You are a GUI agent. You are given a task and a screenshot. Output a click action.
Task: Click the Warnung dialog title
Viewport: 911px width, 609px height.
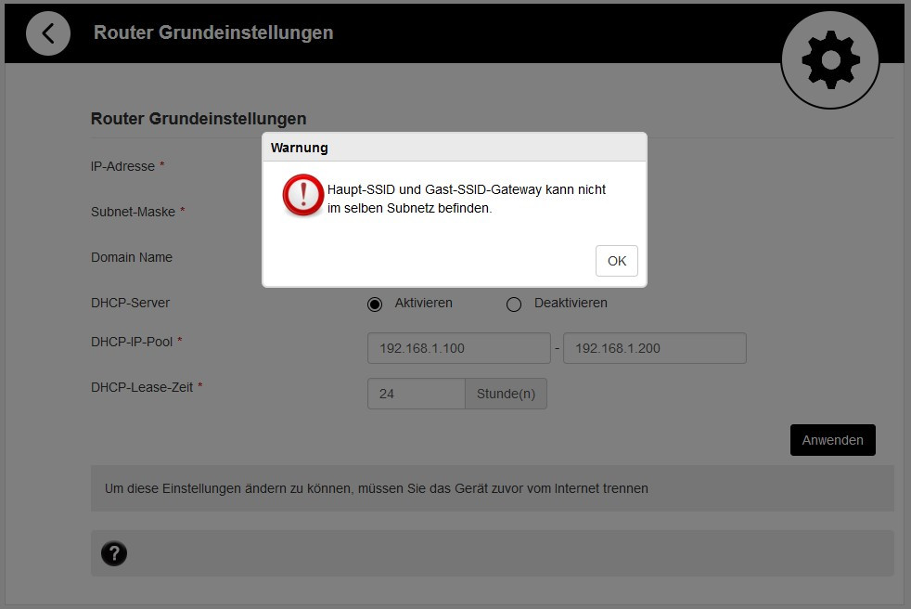point(300,148)
